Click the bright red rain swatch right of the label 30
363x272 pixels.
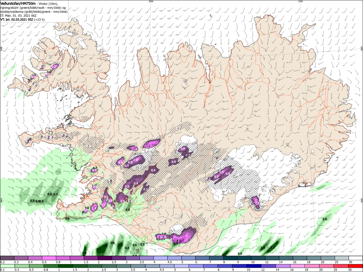(355, 266)
